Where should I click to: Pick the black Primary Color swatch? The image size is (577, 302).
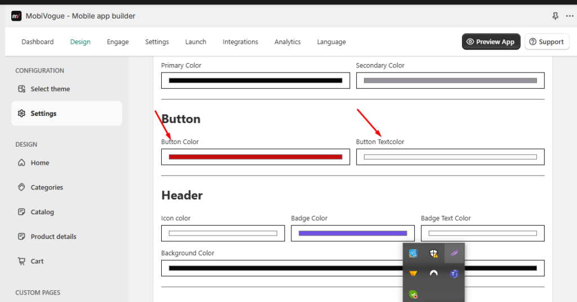tap(255, 80)
